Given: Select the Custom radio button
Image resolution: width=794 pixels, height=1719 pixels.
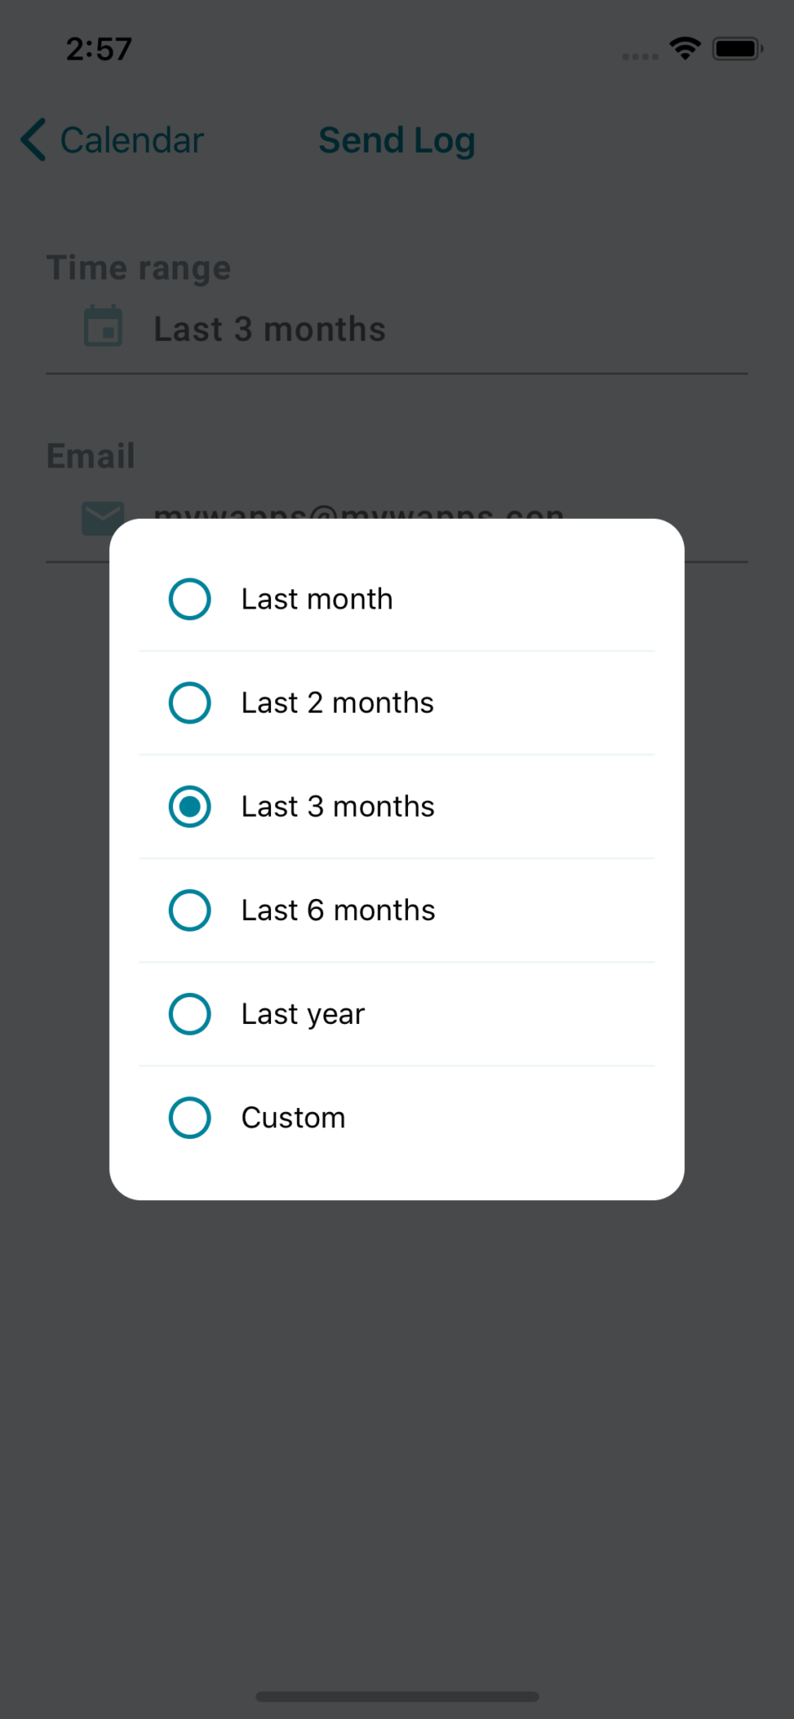Looking at the screenshot, I should [190, 1118].
